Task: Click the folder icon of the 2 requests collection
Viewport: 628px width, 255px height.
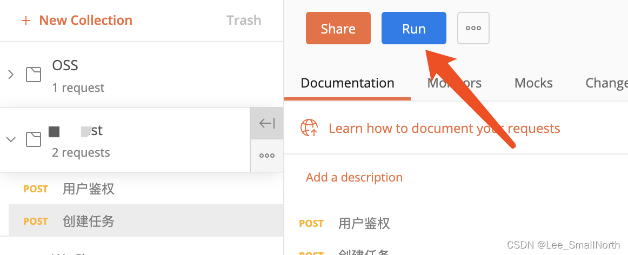Action: 34,139
